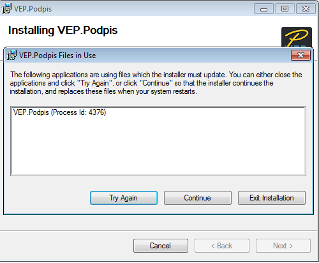Click the "Installing VEP.Podpis" heading
This screenshot has width=319, height=263.
[x=63, y=30]
